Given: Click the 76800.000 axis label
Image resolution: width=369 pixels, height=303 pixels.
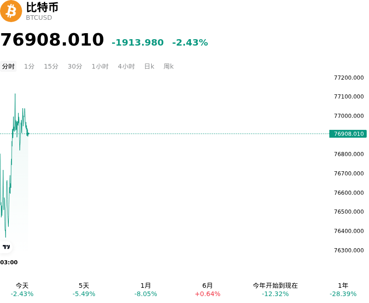Looking at the screenshot, I should pyautogui.click(x=349, y=154).
